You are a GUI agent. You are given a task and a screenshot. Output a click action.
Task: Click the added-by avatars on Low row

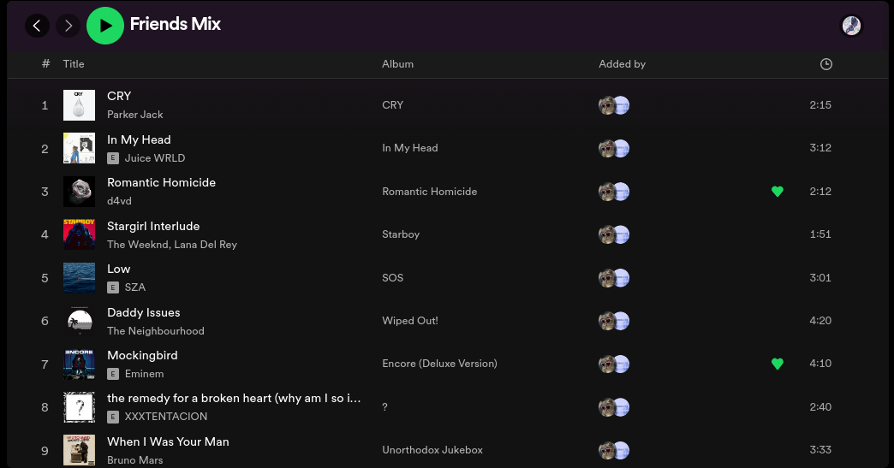pyautogui.click(x=614, y=278)
